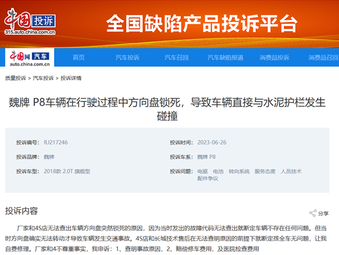Viewport: 339px width, 255px height.
Task: Click the 电池 complaint issue tag
Action: 218,171
